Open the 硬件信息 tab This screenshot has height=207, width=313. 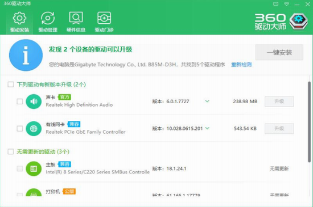(76, 22)
